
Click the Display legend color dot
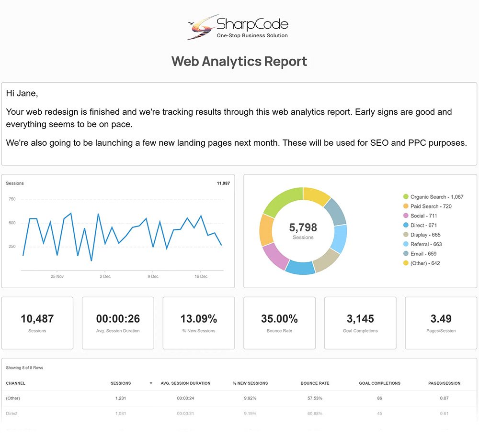406,235
